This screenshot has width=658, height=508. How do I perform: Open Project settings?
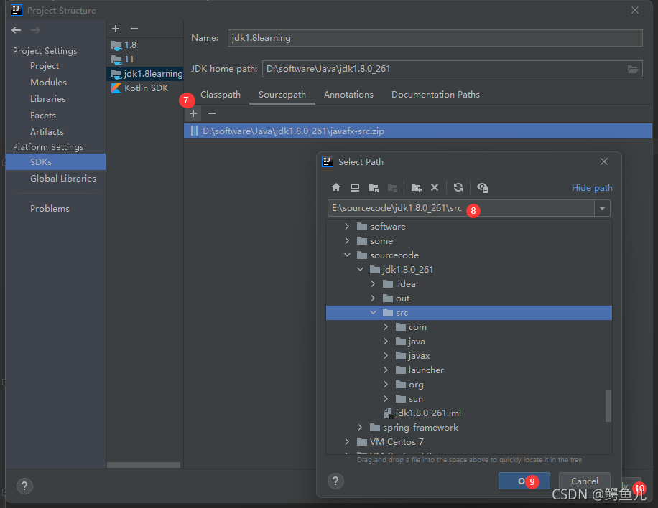point(45,66)
